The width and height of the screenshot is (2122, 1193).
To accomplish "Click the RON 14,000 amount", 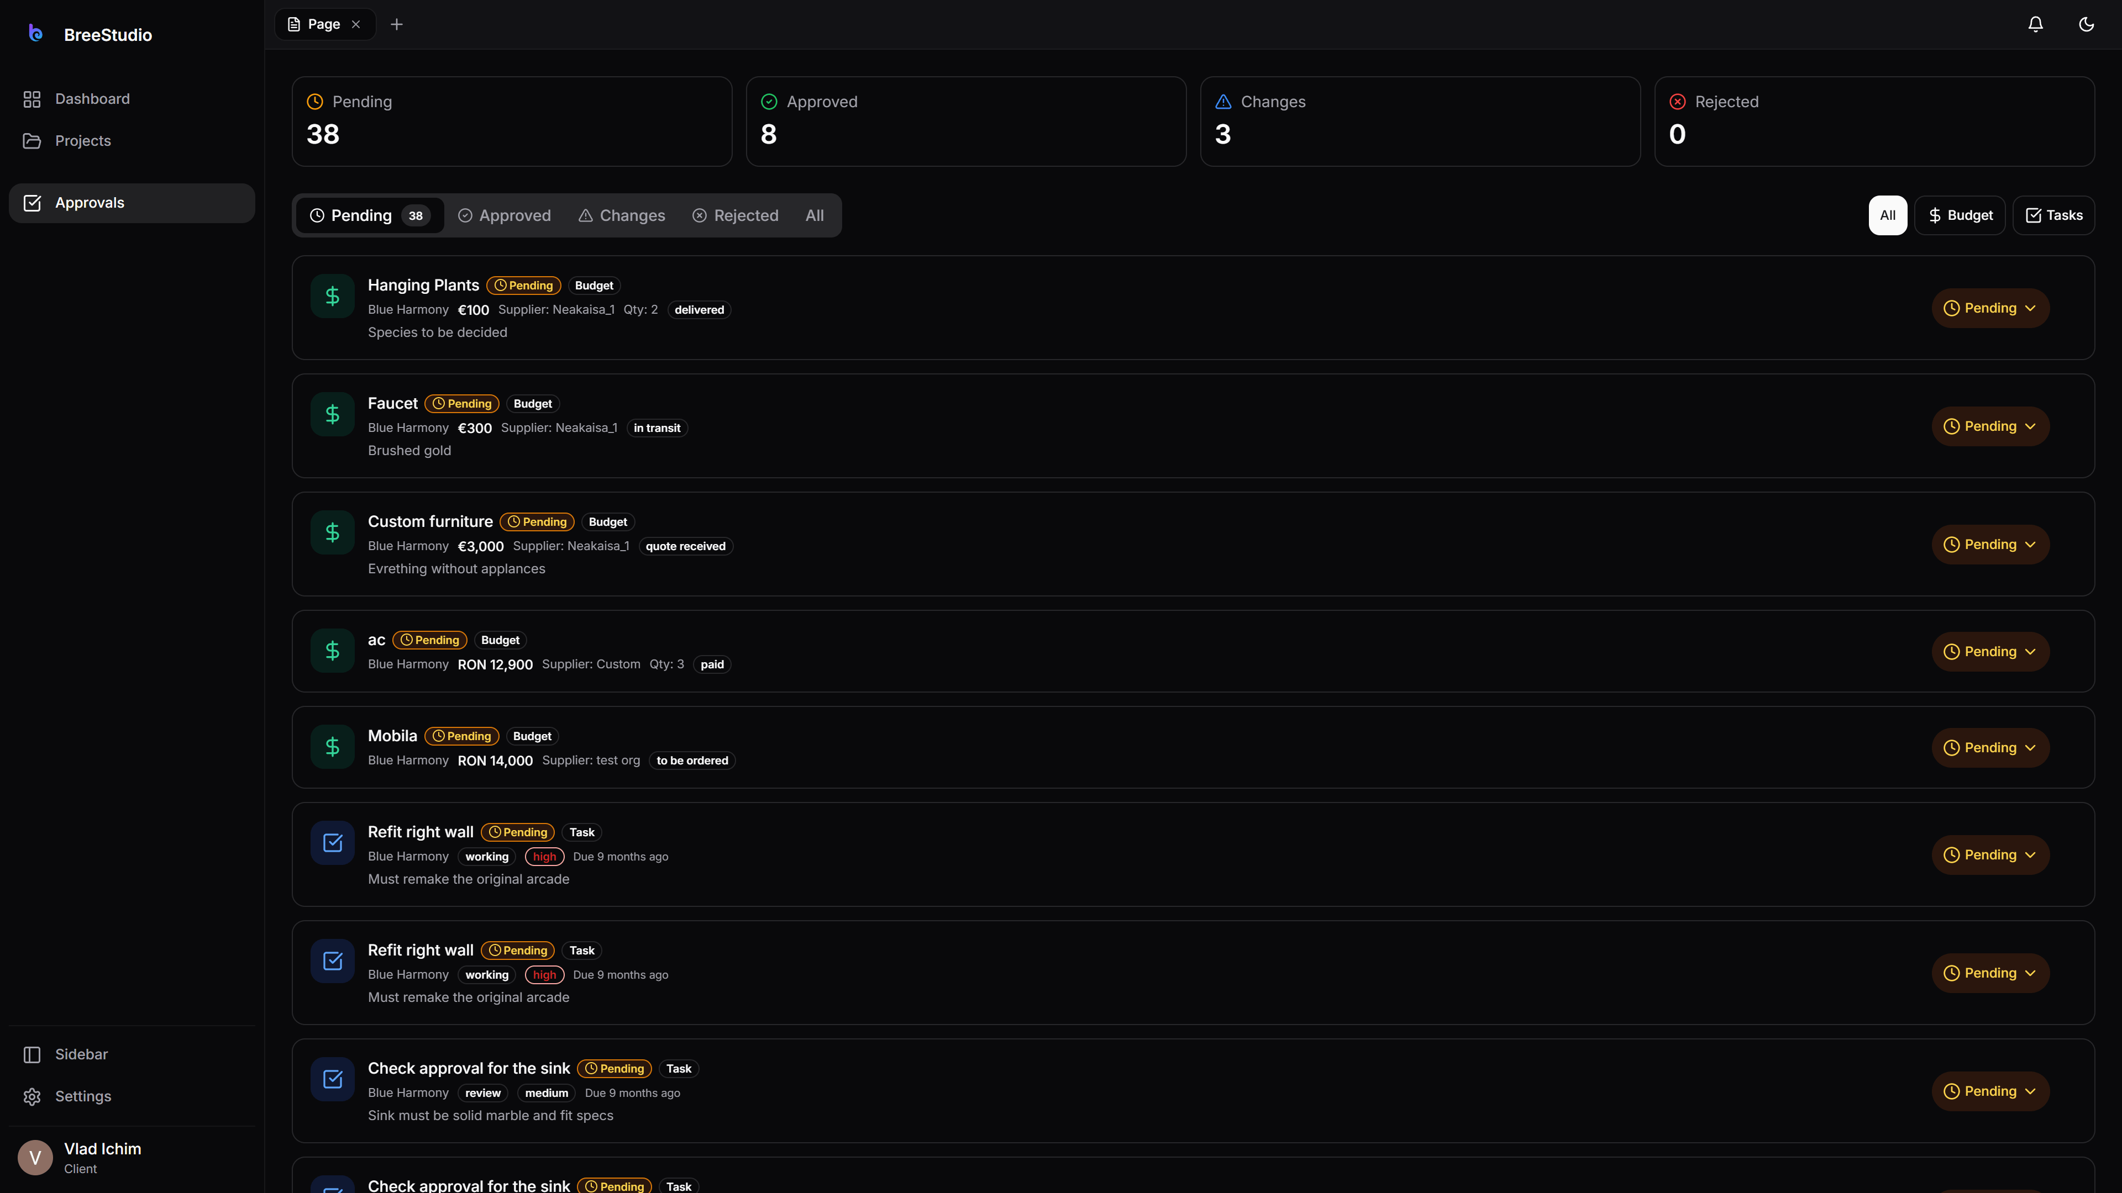I will [x=495, y=761].
